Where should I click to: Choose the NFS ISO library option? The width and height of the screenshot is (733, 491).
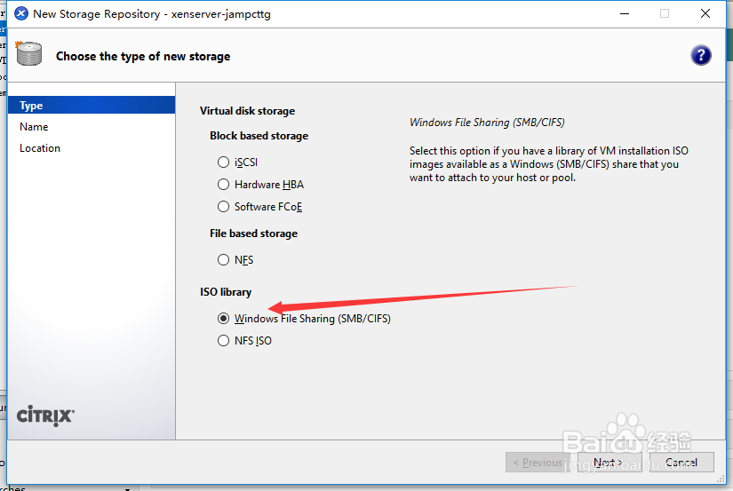tap(224, 341)
